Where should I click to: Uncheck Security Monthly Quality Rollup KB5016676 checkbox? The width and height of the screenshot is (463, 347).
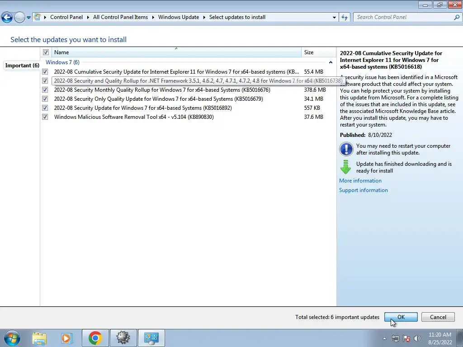[x=45, y=90]
